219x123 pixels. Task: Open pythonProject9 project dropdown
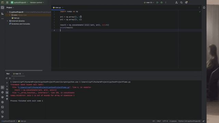pos(19,2)
